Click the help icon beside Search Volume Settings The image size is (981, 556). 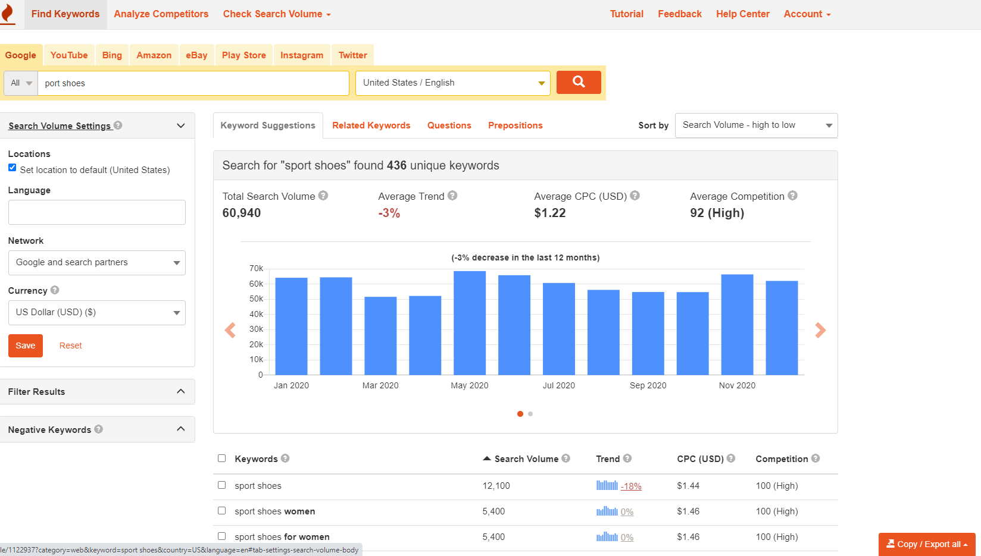point(118,125)
